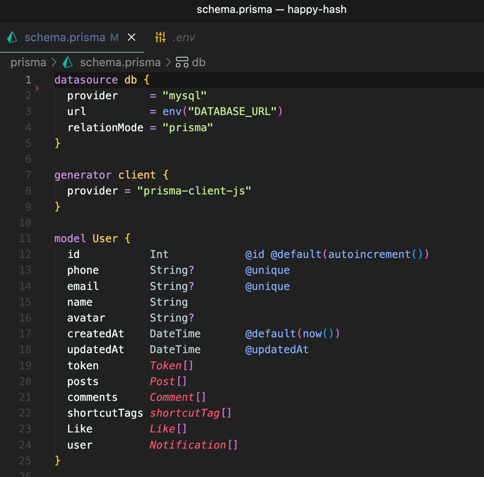Select the prisma folder breadcrumb
Viewport: 484px width, 477px height.
click(28, 62)
